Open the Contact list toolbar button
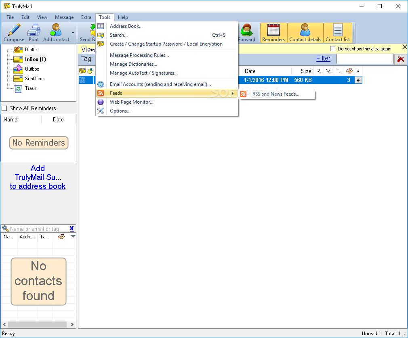This screenshot has width=408, height=338. pos(338,33)
